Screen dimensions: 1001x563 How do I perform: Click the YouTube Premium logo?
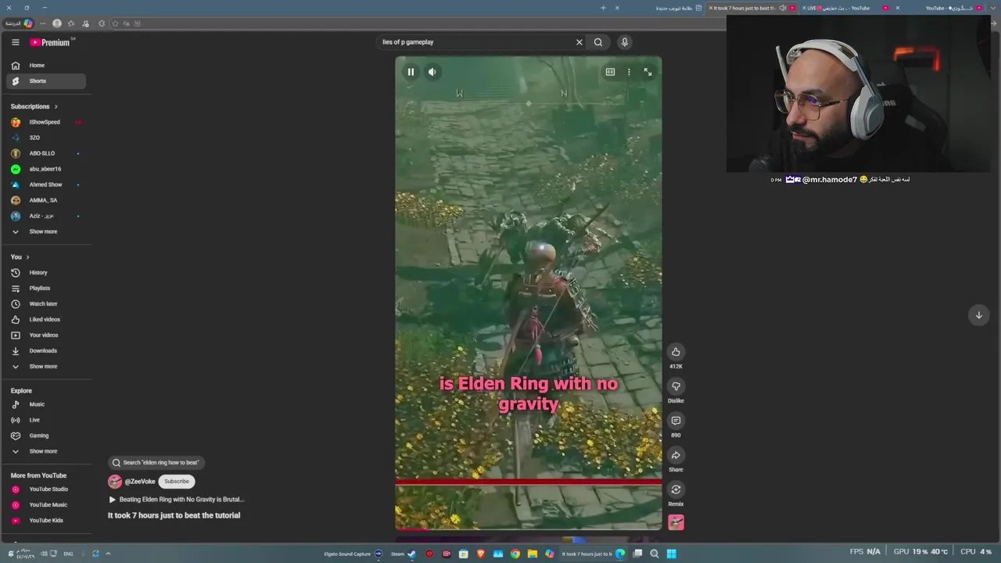pos(52,42)
